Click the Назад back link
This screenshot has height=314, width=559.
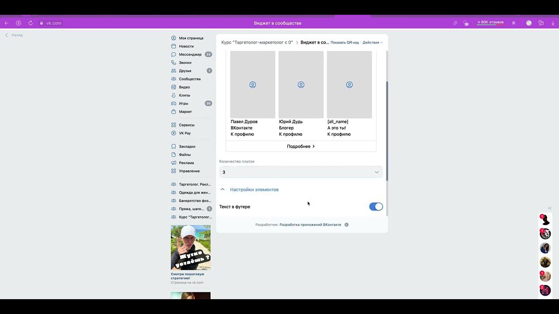14,35
